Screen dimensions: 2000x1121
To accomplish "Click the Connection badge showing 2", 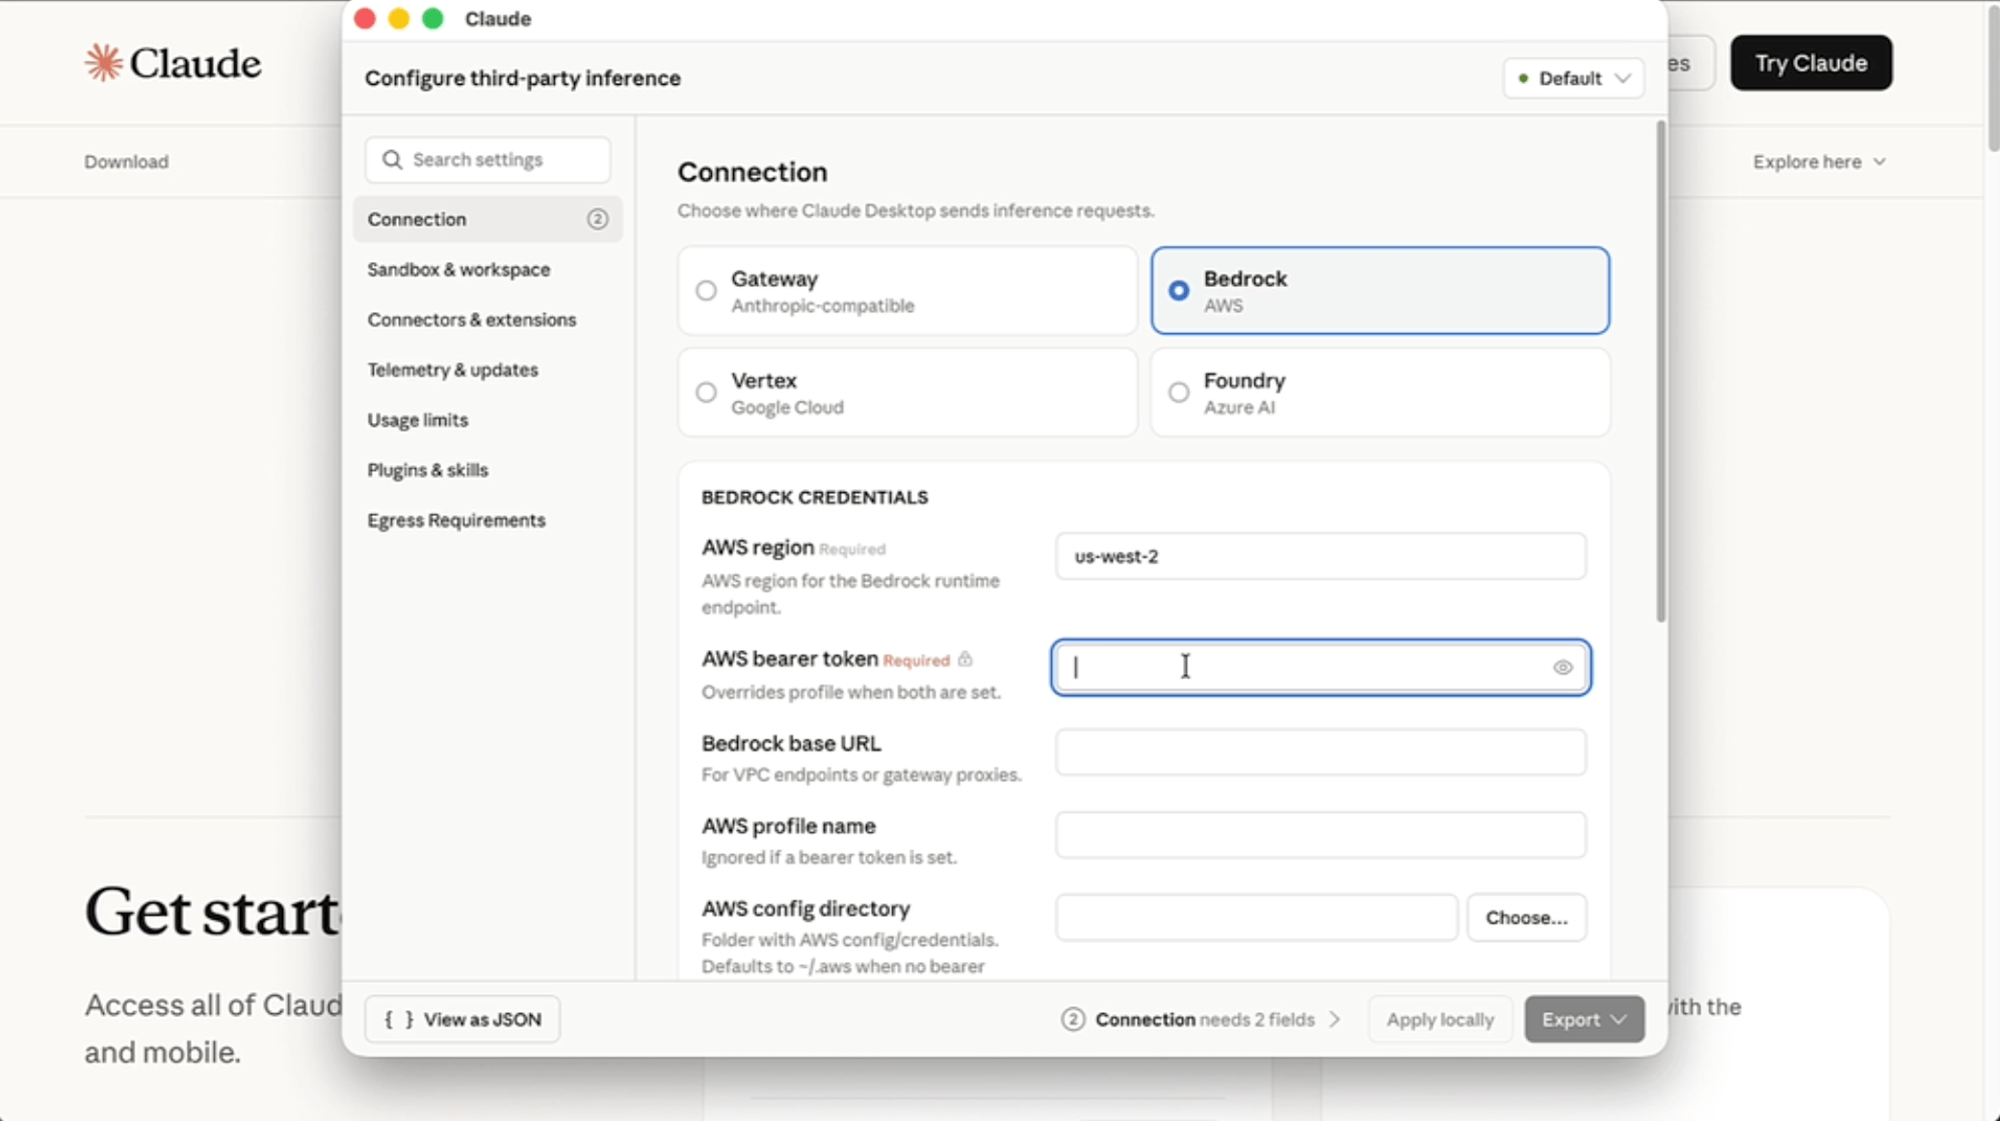I will point(597,220).
